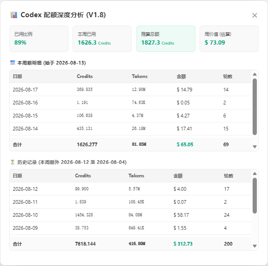This screenshot has width=268, height=266.
Task: Click the 7818.144 total credits value
Action: pos(85,244)
